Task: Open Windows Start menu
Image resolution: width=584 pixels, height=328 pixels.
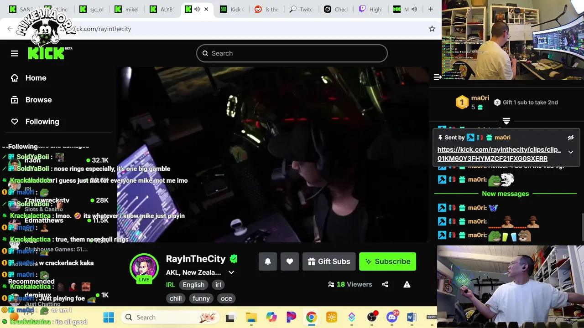Action: click(109, 318)
